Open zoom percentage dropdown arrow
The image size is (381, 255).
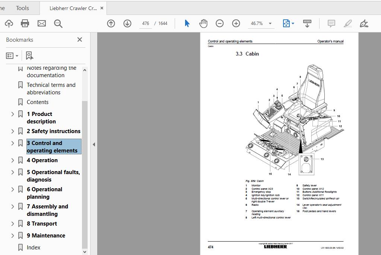270,23
